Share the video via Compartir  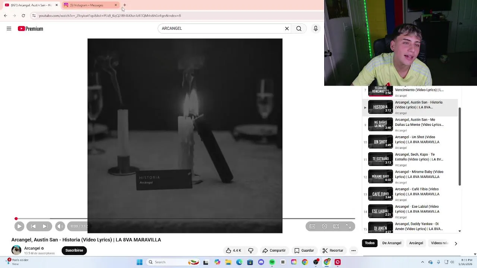[274, 251]
